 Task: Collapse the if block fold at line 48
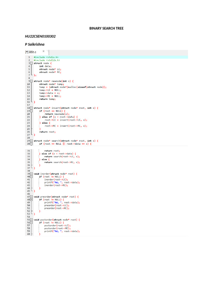(31, 200)
